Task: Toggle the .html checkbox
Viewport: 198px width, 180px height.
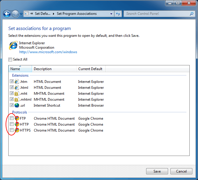Action: (x=12, y=87)
